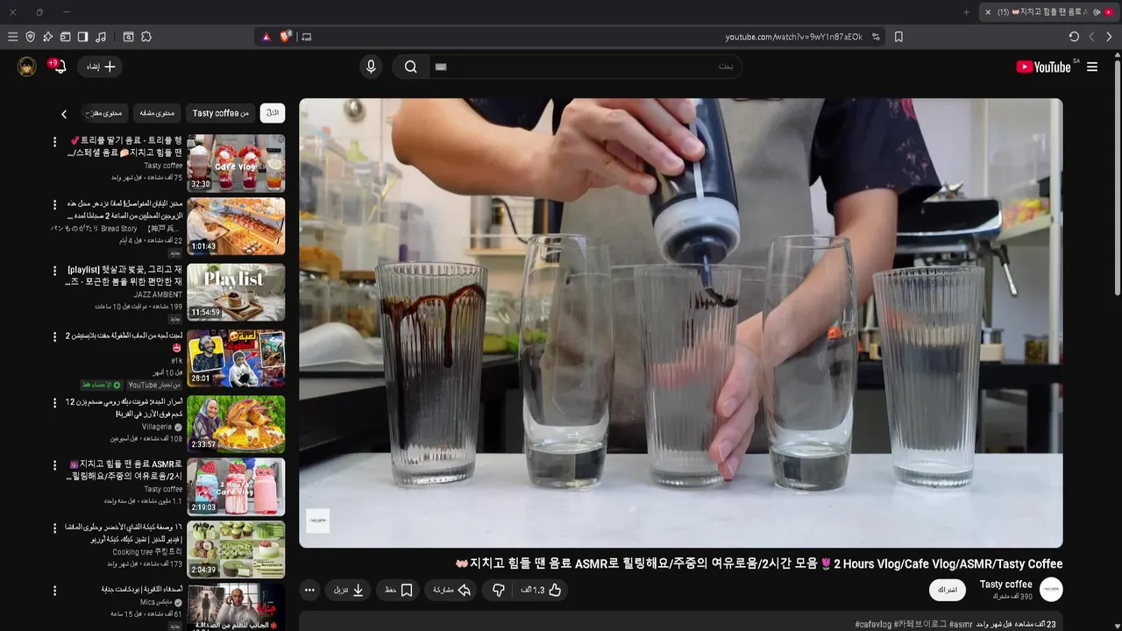Click the keyboard icon in search box
The width and height of the screenshot is (1122, 631).
[x=441, y=67]
